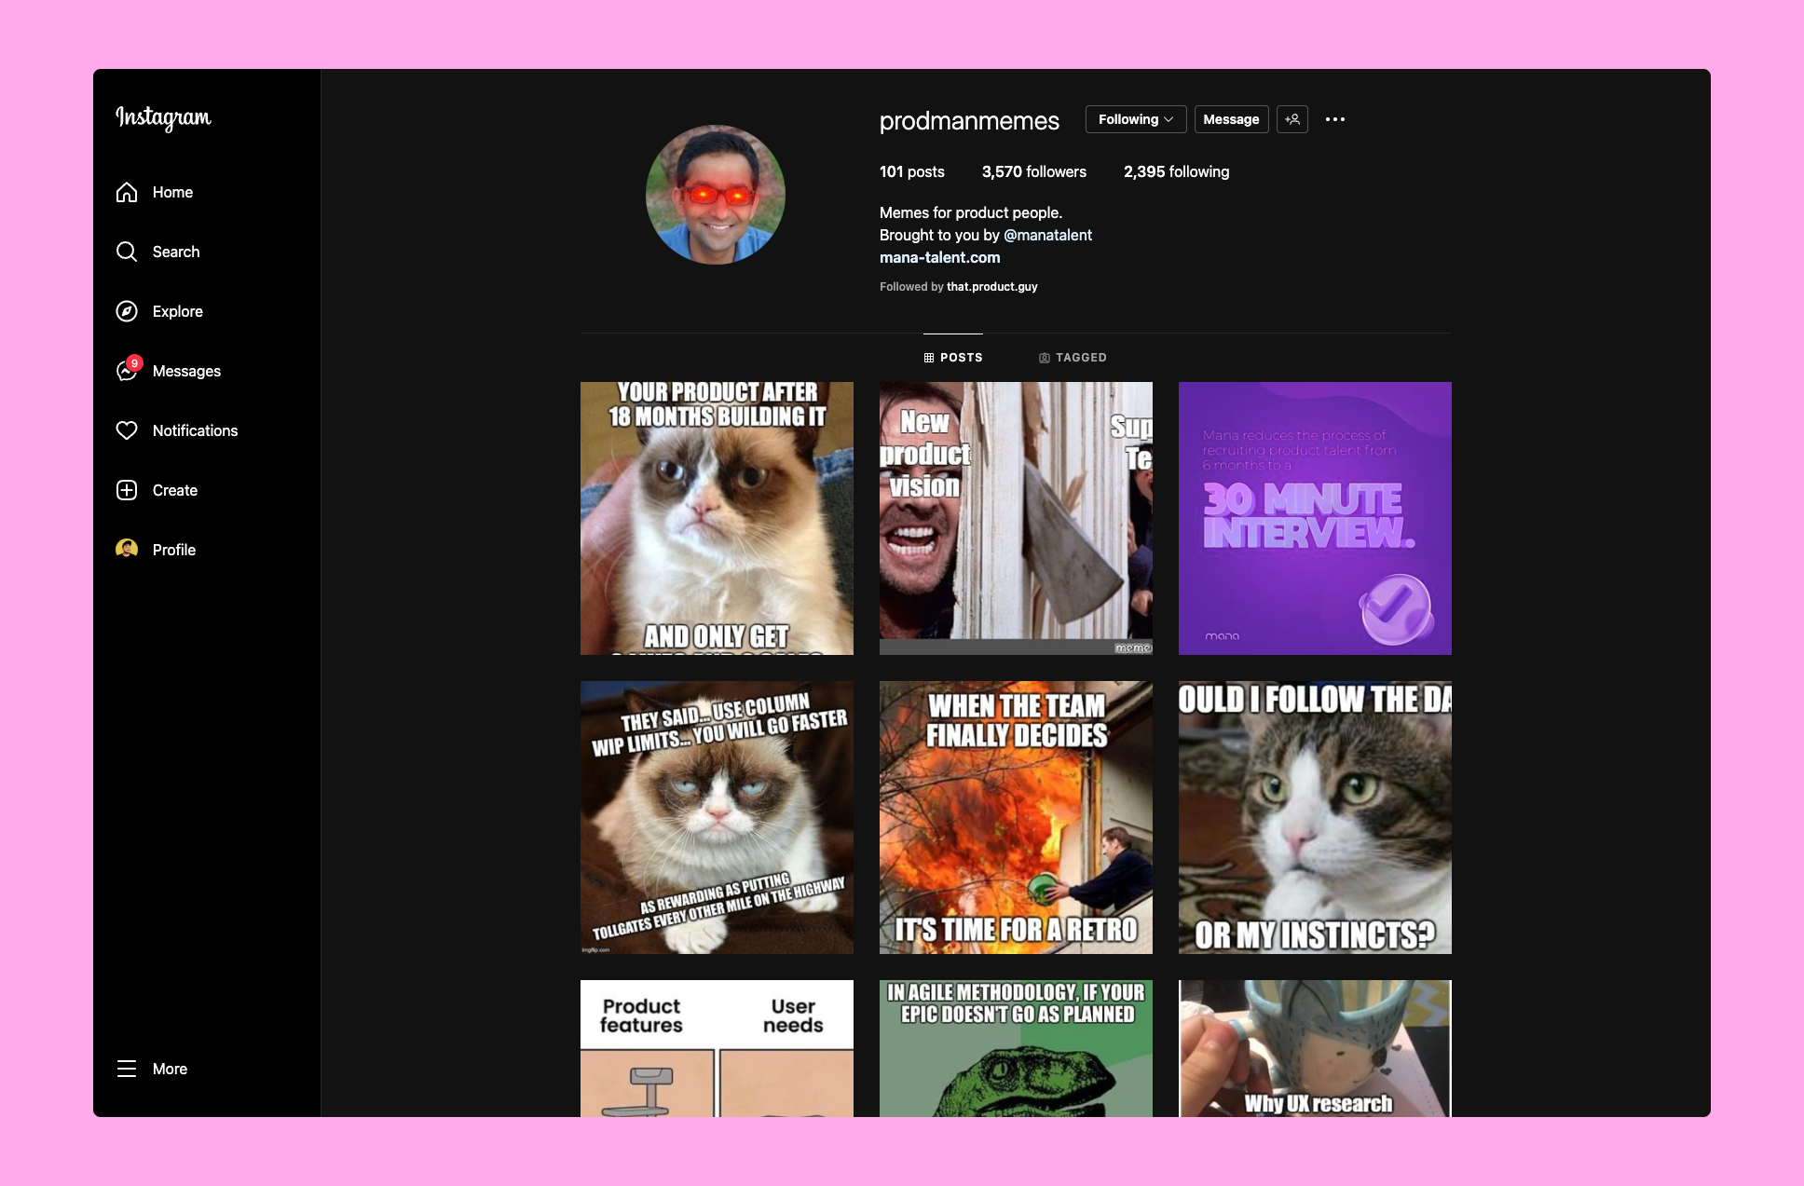1804x1186 pixels.
Task: Click the Messages icon with badge
Action: [129, 369]
